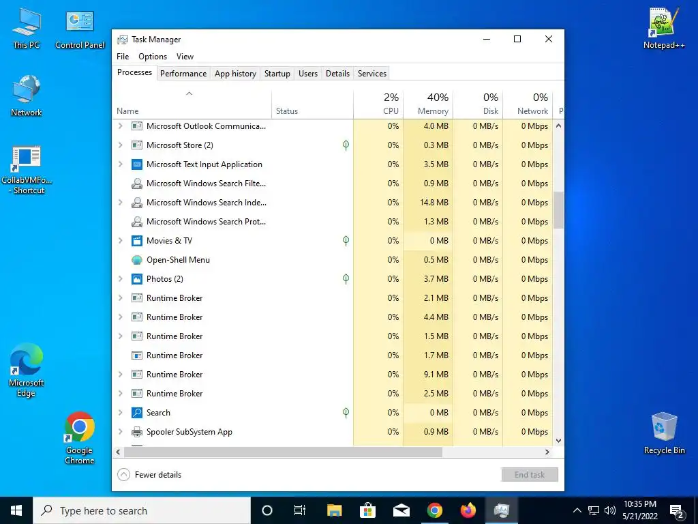Switch to the Details tab
The height and width of the screenshot is (524, 698).
337,74
